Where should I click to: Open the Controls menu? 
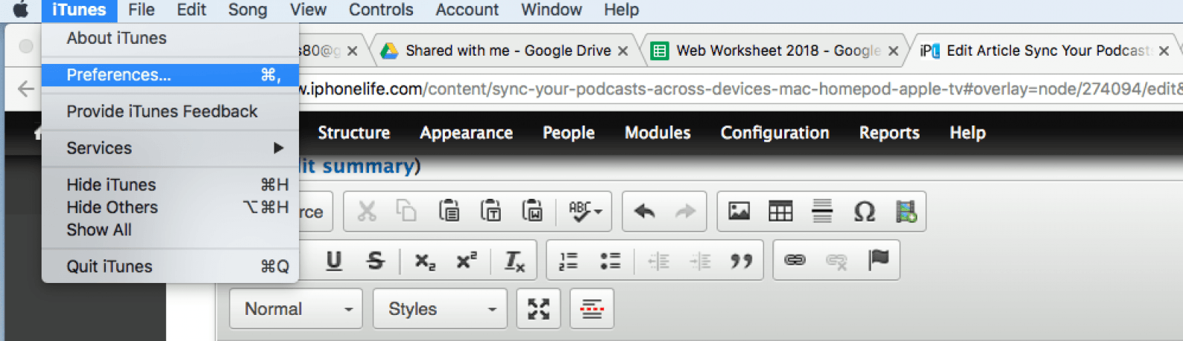click(x=381, y=10)
